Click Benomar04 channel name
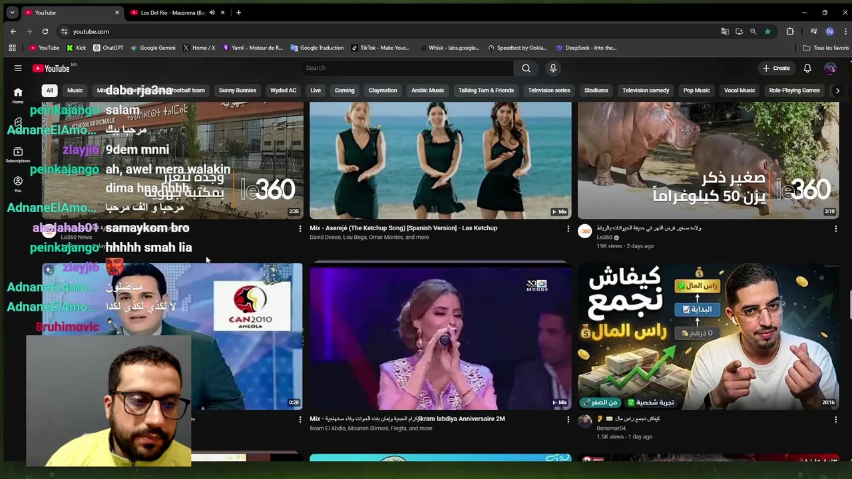The image size is (852, 479). click(x=611, y=428)
